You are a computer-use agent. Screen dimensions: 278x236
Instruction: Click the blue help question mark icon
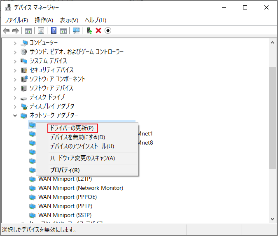click(x=54, y=30)
